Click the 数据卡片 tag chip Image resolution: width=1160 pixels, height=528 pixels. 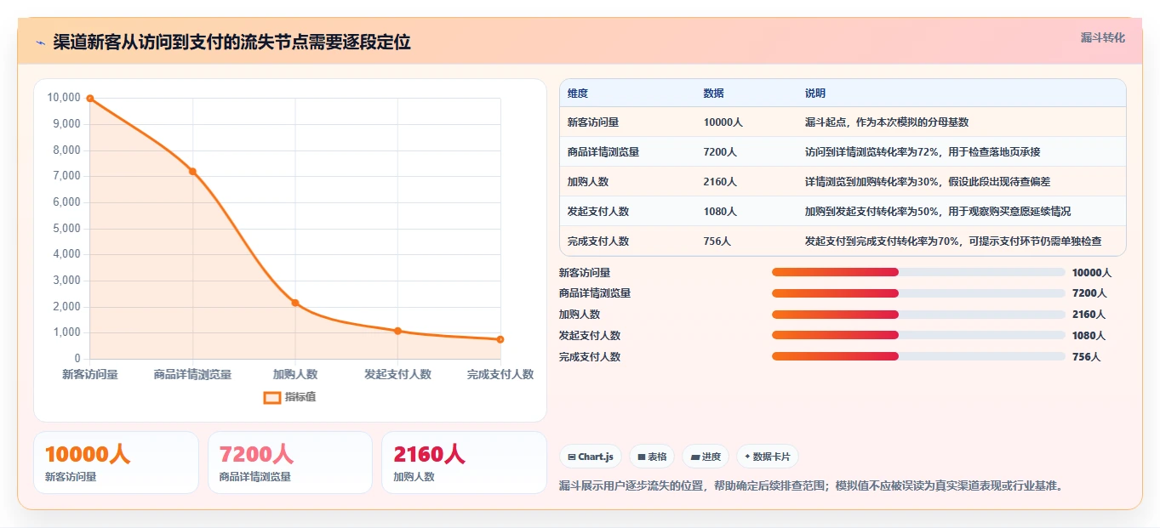coord(768,457)
